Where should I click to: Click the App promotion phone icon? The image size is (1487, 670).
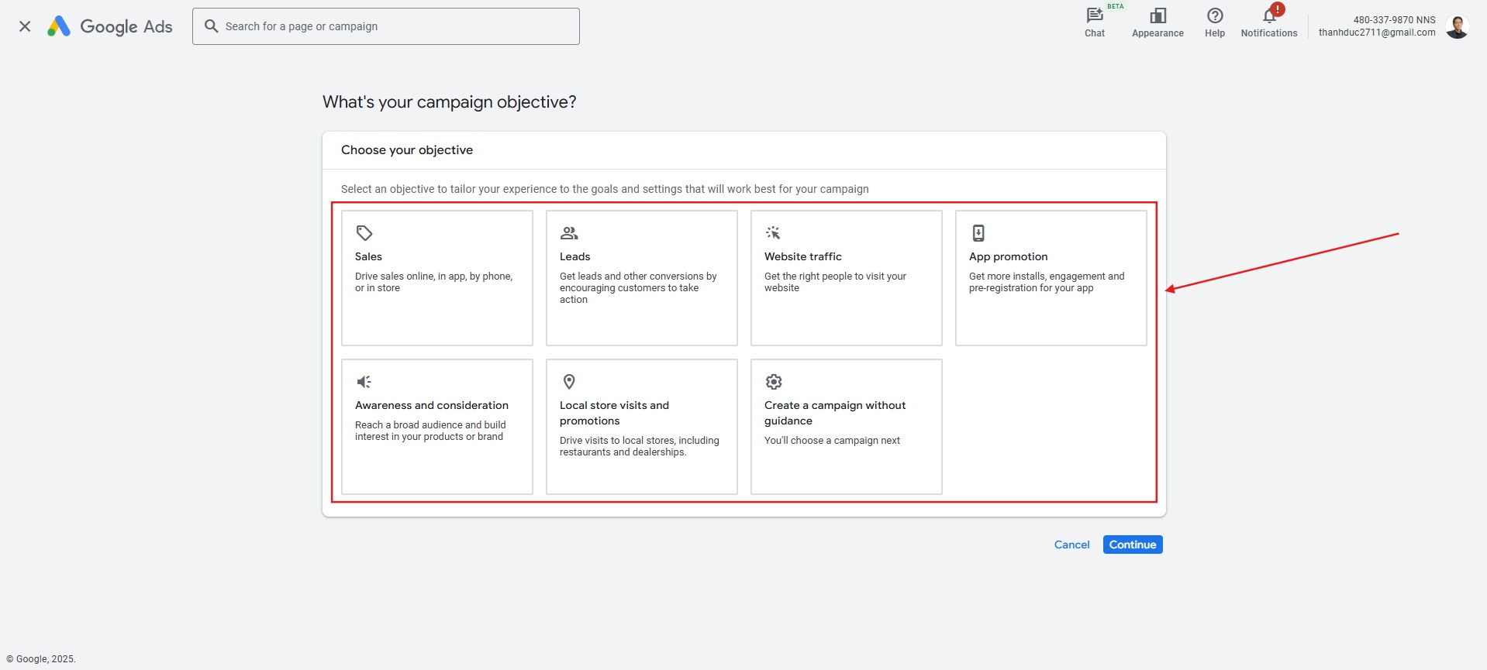point(978,233)
